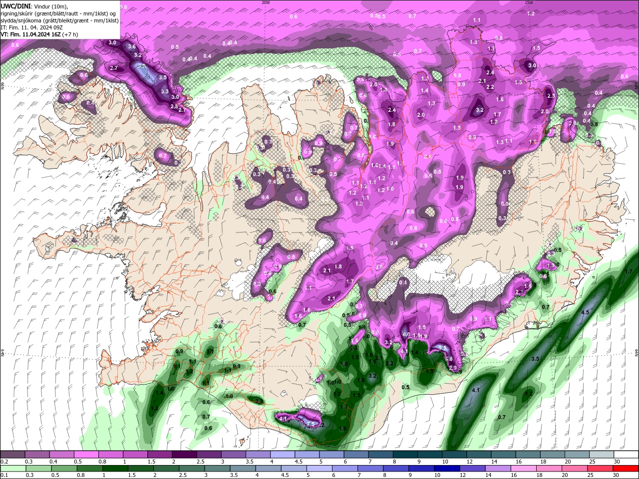This screenshot has width=639, height=479.
Task: Click the white snow legend swatch at 30
Action: [x=626, y=455]
